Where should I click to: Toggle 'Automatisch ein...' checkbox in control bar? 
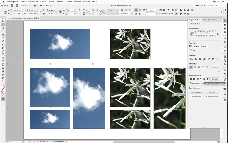[160, 14]
